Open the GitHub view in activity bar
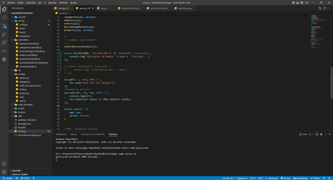The width and height of the screenshot is (333, 180). (4, 59)
